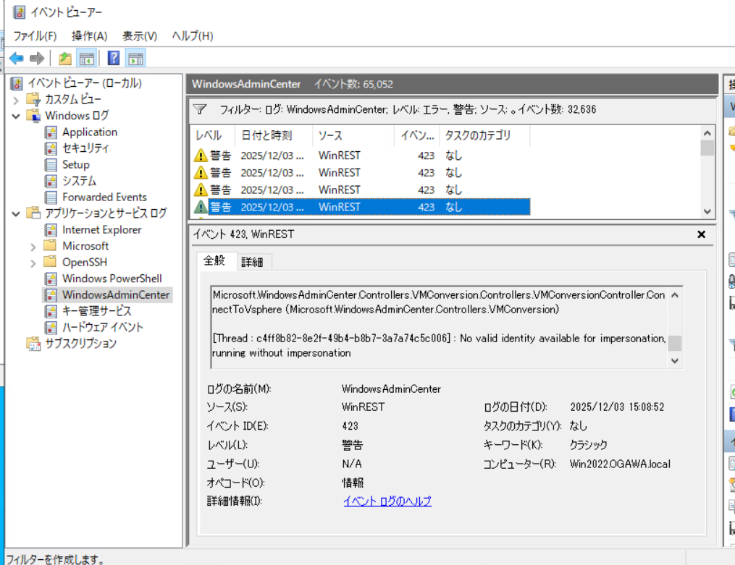Select the セキュリティ log node
The height and width of the screenshot is (565, 735).
click(85, 148)
